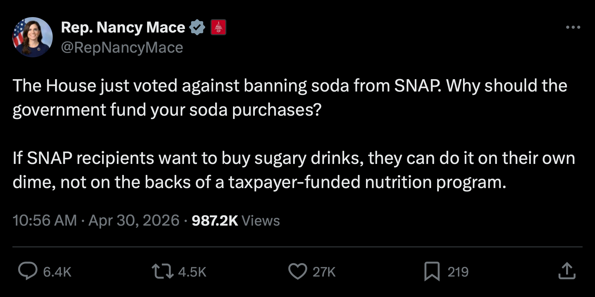Click the Apr 30, 2026 date
Viewport: 595px width, 297px height.
[134, 221]
